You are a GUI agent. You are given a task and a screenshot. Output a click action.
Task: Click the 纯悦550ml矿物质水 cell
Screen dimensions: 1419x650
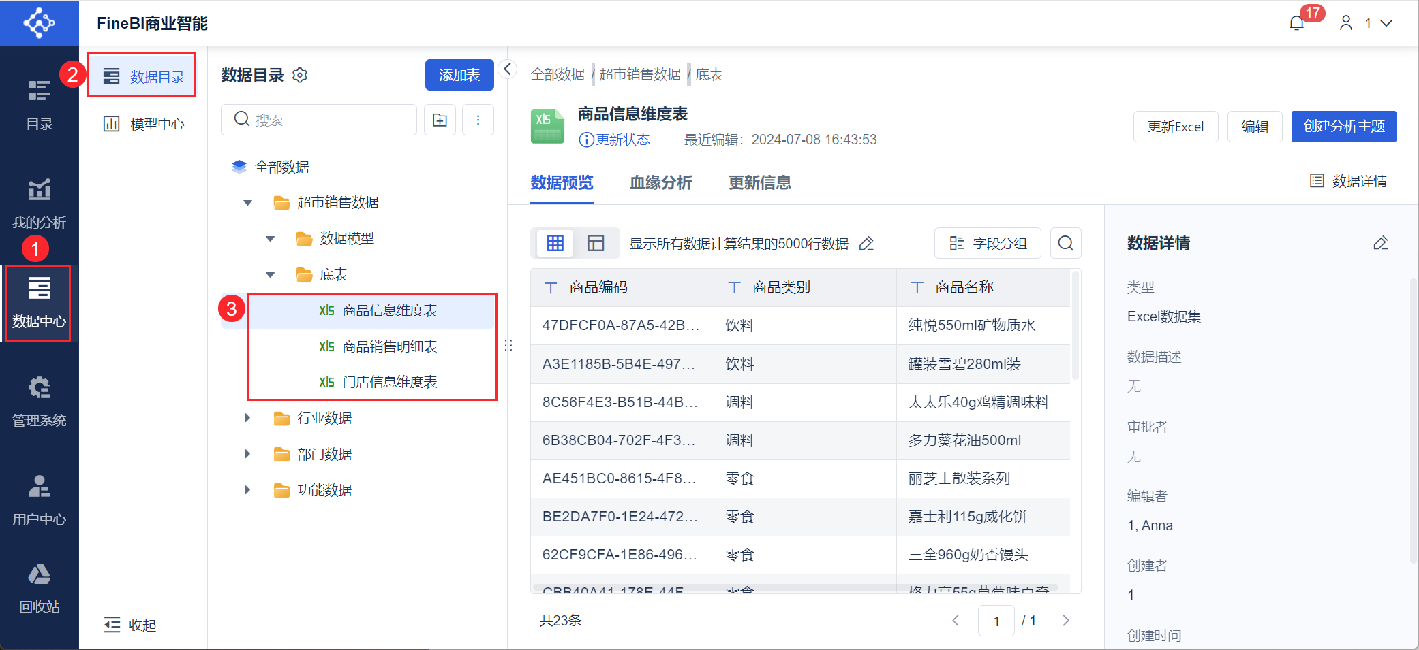pyautogui.click(x=983, y=325)
